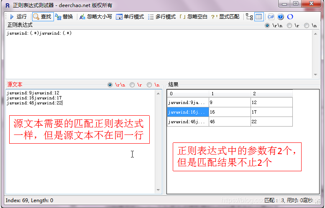The image size is (325, 208).
Task: Click the window title bar app icon
Action: [8, 5]
